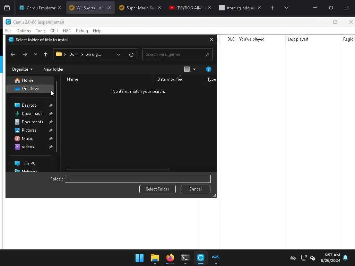Open Firefox from the taskbar
This screenshot has width=355, height=266.
(170, 258)
